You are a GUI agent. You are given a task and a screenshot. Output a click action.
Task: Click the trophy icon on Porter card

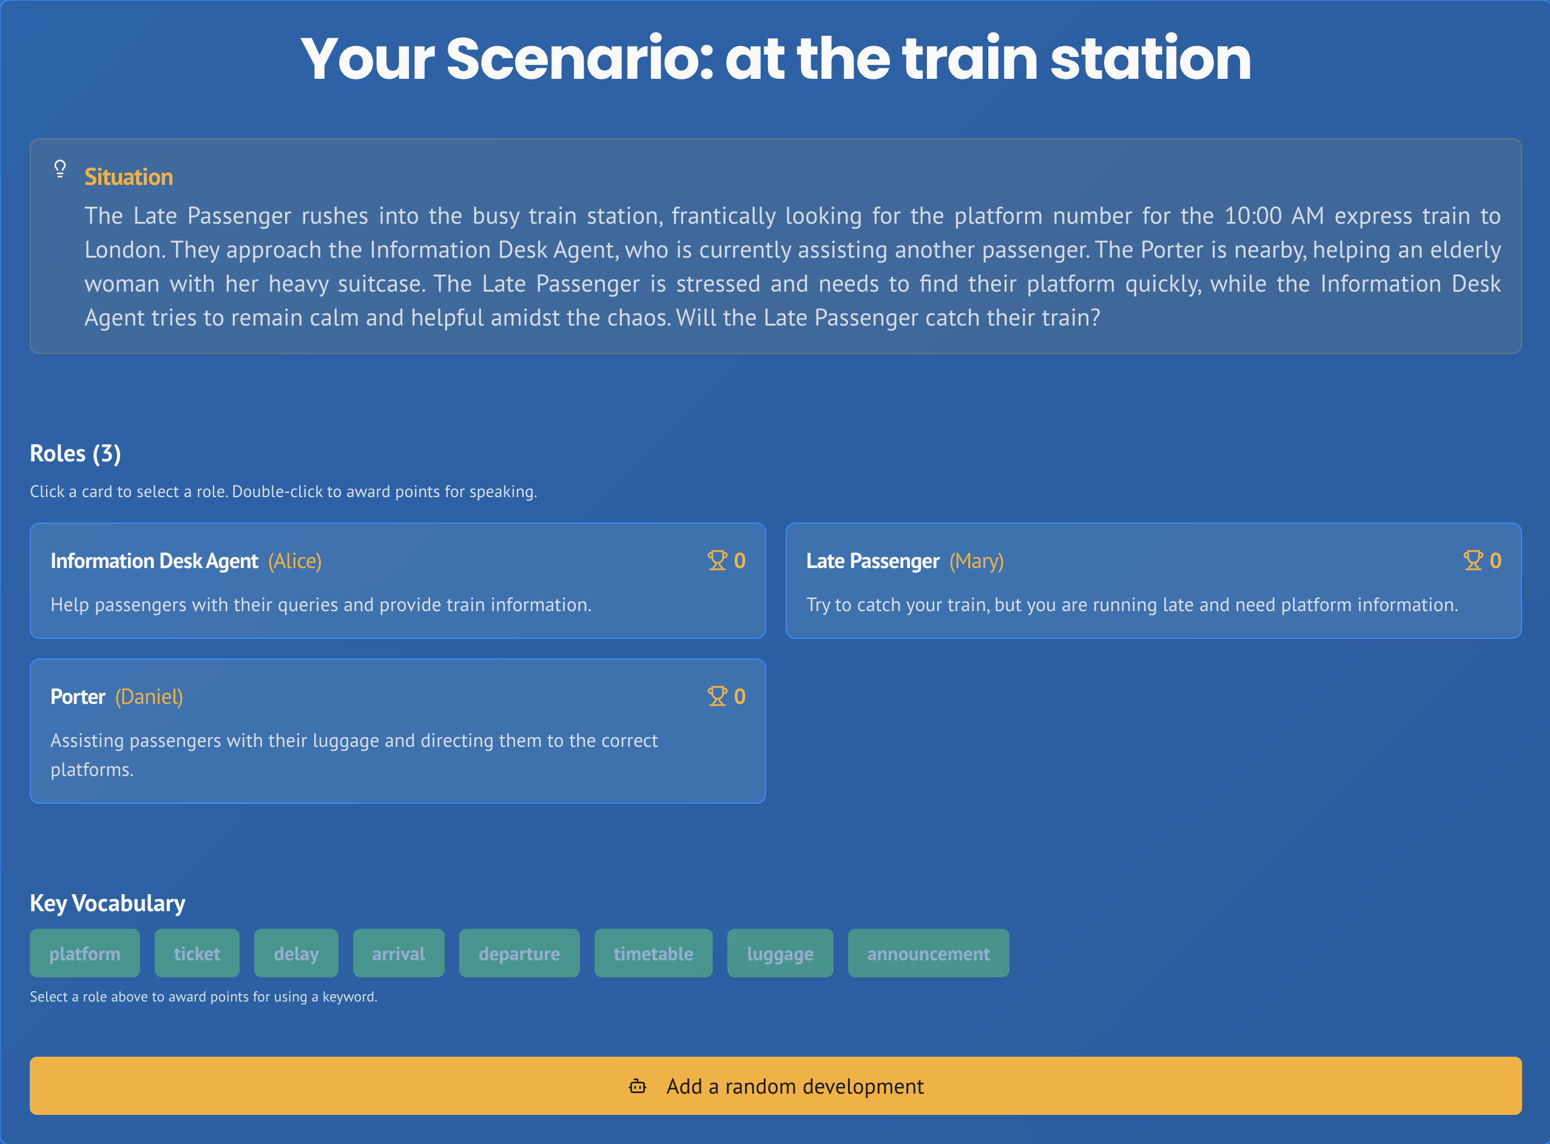717,696
